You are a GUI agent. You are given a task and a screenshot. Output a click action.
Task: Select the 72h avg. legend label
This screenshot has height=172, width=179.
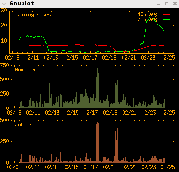[x=148, y=19]
